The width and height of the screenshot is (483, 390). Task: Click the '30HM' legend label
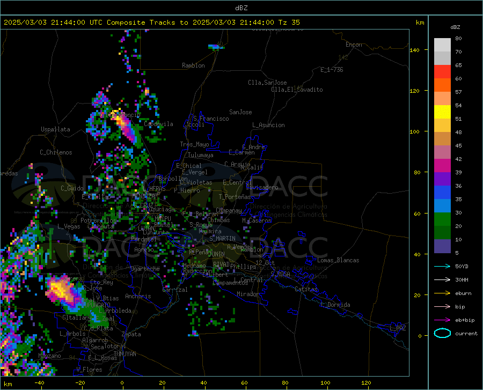tap(462, 280)
